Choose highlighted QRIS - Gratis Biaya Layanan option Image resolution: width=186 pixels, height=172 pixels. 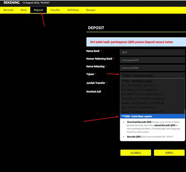click(x=152, y=116)
